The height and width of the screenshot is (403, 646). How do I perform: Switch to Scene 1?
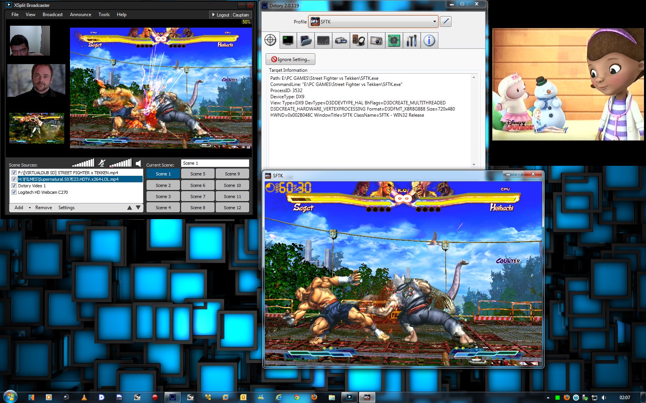(163, 174)
